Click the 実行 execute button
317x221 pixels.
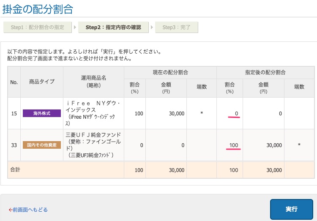[x=291, y=209]
